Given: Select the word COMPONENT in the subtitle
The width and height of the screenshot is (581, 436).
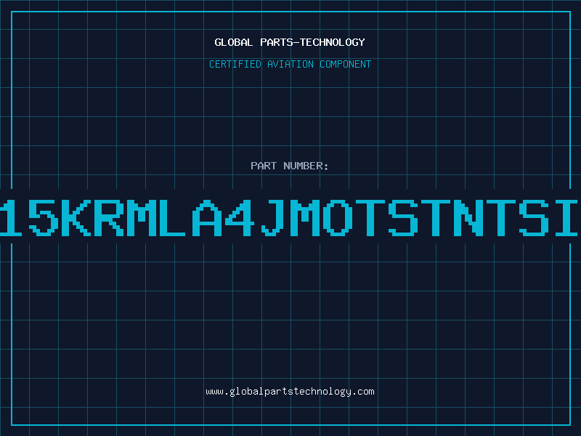Looking at the screenshot, I should [x=346, y=64].
